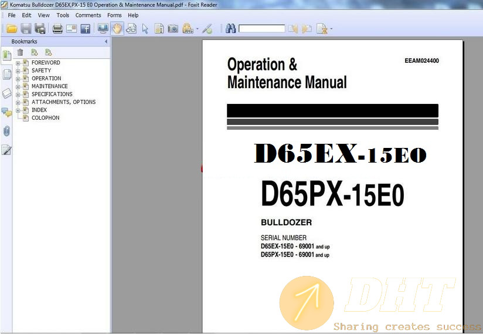Go to the INDEX bookmark
This screenshot has width=483, height=334.
pyautogui.click(x=39, y=110)
